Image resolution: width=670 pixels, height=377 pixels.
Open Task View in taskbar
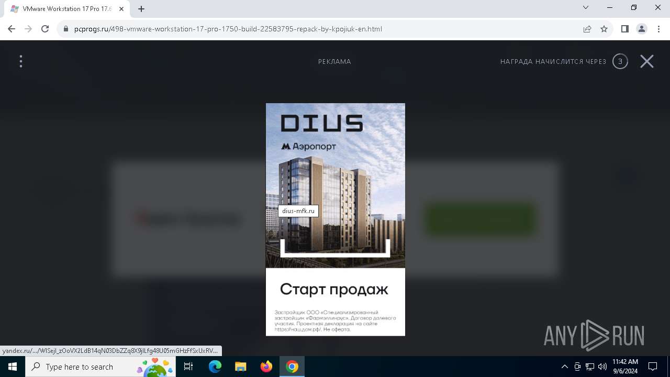click(189, 367)
